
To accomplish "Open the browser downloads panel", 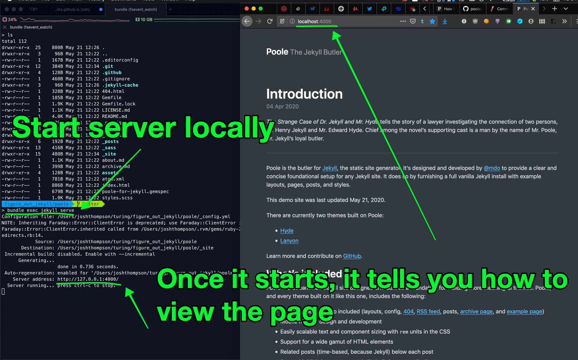I will [x=445, y=21].
